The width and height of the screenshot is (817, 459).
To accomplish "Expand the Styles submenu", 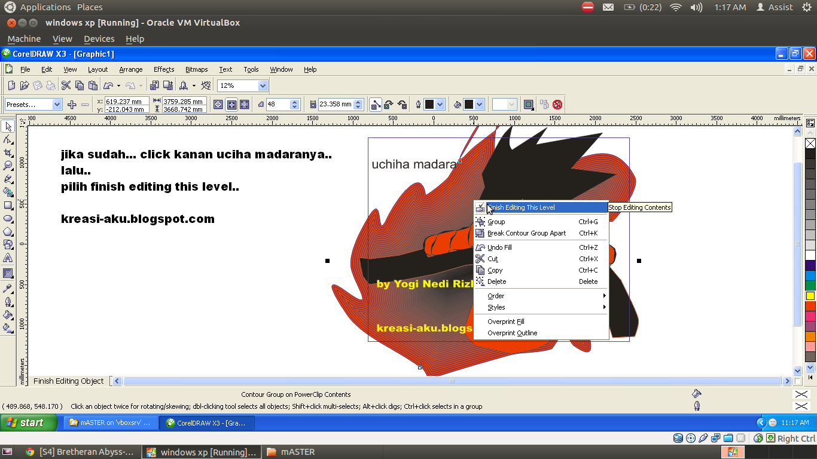I will (541, 307).
